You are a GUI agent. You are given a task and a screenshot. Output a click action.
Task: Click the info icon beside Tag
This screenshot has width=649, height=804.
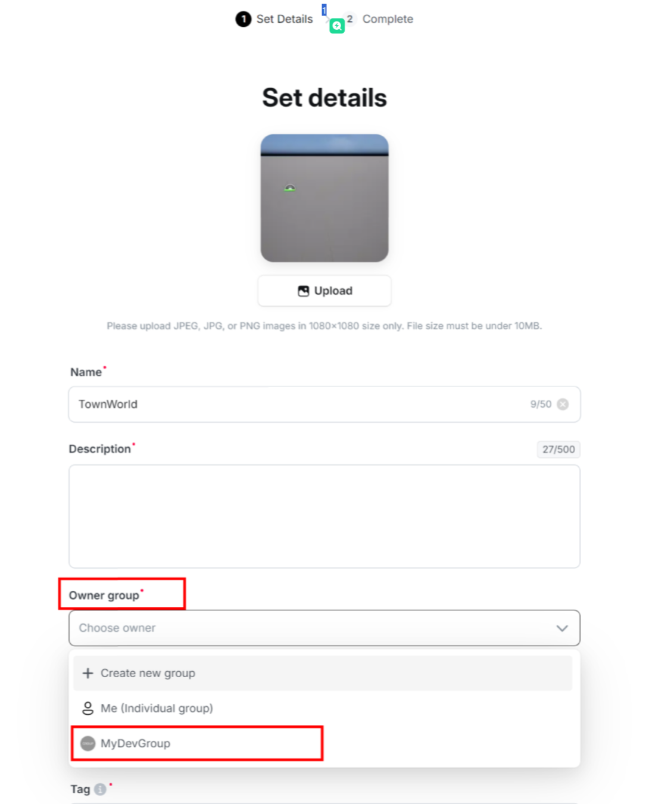point(100,789)
